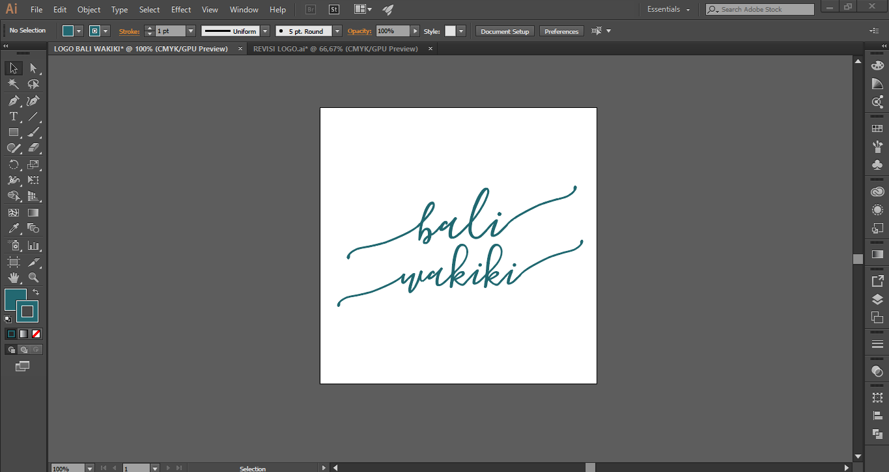Select the Column Graph tool
This screenshot has width=889, height=472.
click(x=34, y=246)
